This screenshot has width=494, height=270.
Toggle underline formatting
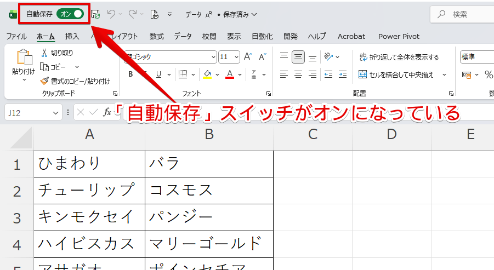point(158,74)
